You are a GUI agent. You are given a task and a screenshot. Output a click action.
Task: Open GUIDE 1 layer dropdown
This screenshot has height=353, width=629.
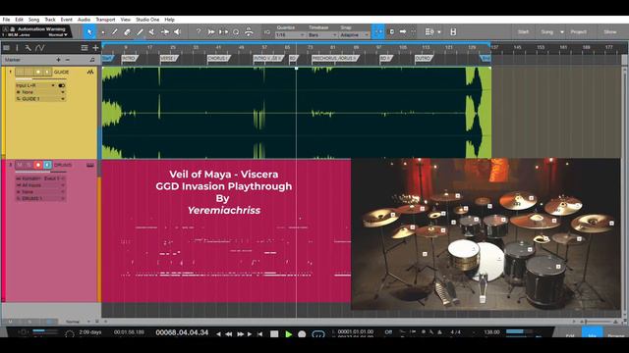[x=40, y=98]
